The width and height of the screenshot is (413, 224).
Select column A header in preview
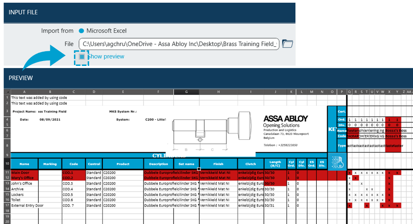point(24,92)
